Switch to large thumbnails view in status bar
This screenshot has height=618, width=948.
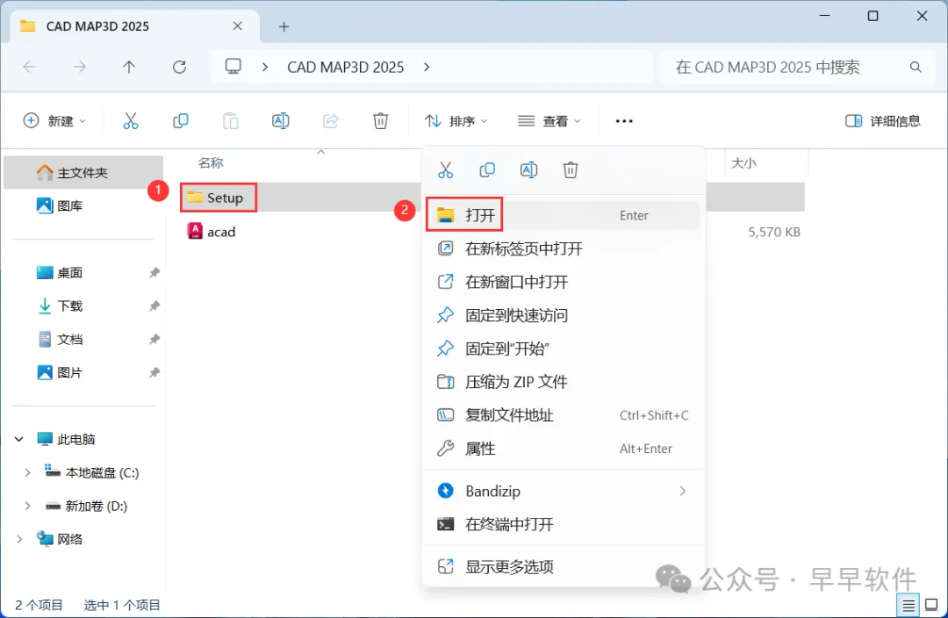point(931,605)
